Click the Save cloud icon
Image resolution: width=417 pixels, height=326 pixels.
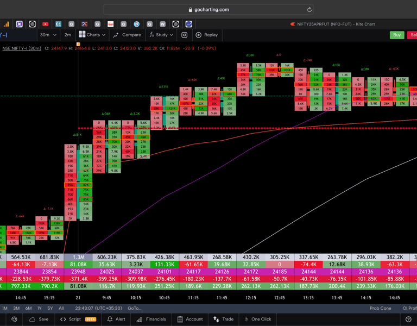32,319
